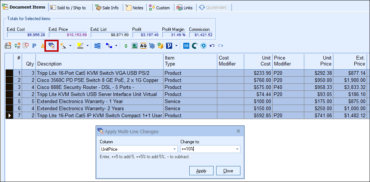Click the blue P toolbar icon
Image resolution: width=370 pixels, height=182 pixels.
[34, 46]
